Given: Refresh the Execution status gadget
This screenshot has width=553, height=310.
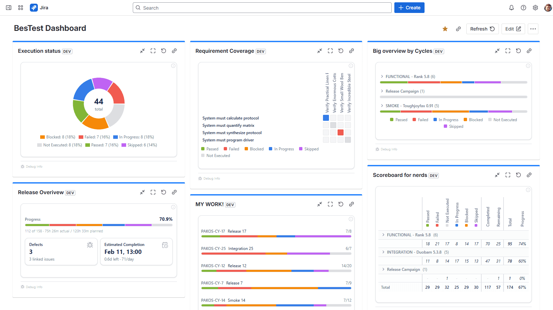Looking at the screenshot, I should (x=163, y=50).
